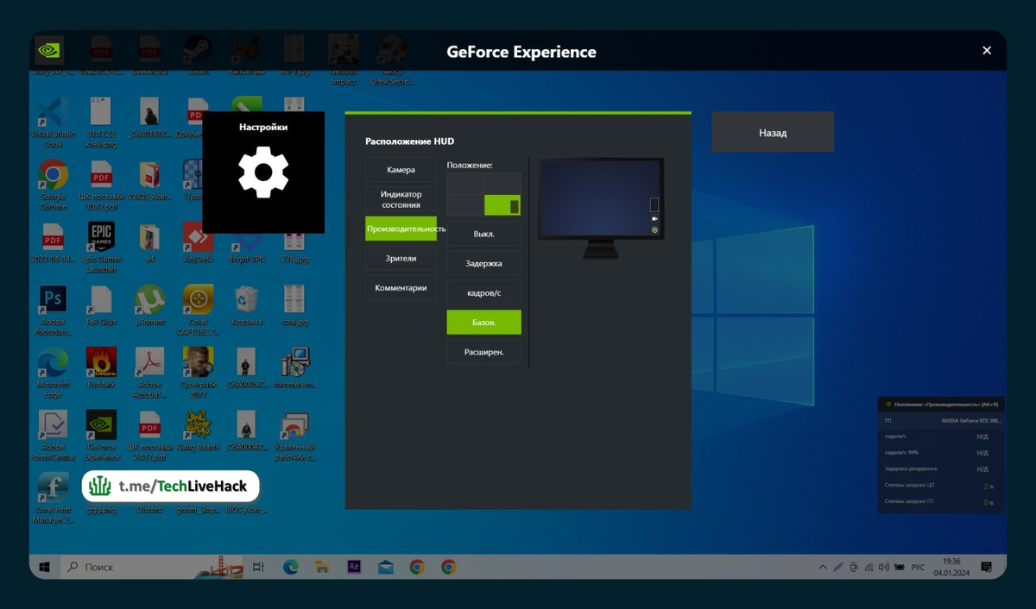Image resolution: width=1036 pixels, height=609 pixels.
Task: Open the notification center icon
Action: [988, 567]
